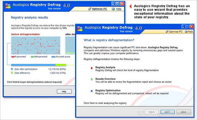The image size is (197, 120).
Task: Click green Results Overview bullet icon
Action: pyautogui.click(x=92, y=79)
